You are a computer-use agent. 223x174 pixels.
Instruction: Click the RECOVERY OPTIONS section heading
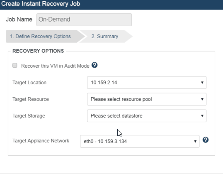tap(38, 51)
